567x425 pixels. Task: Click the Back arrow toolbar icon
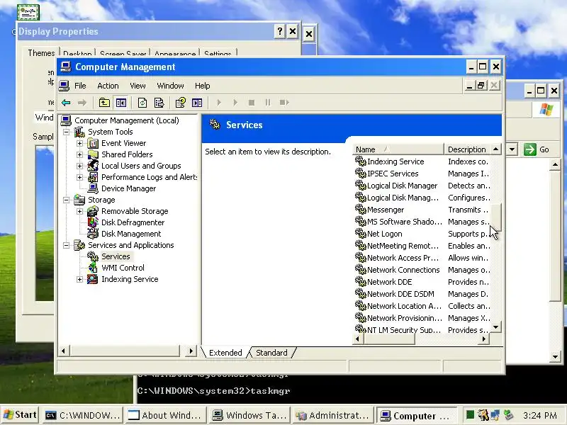click(x=66, y=103)
